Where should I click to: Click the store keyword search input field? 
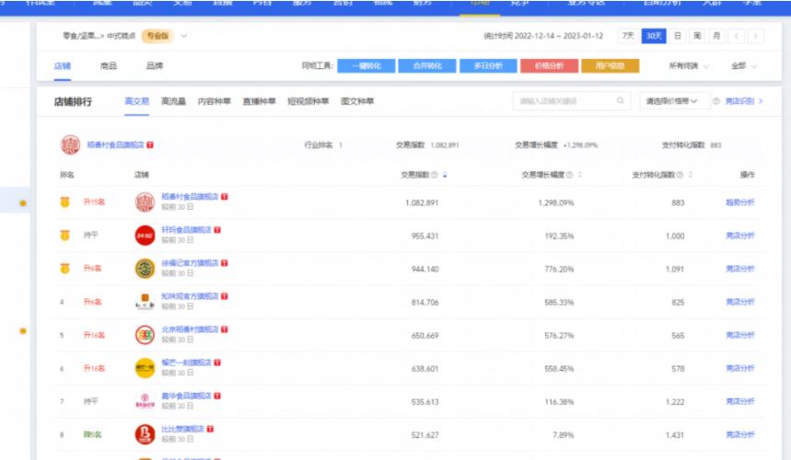[571, 101]
